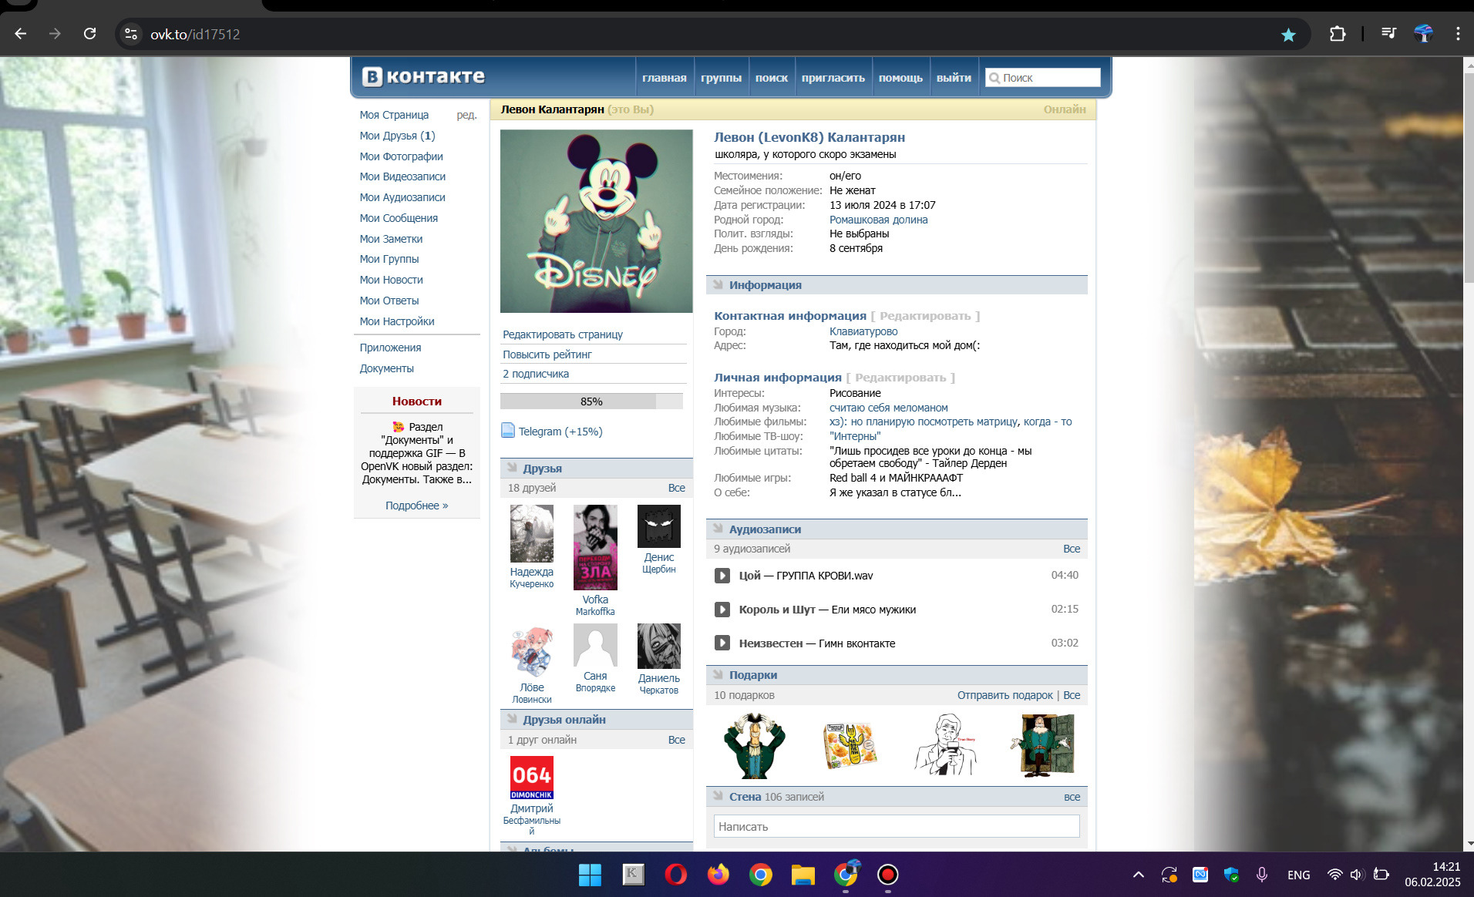The width and height of the screenshot is (1474, 897).
Task: Play Король и Шут — Ели мясо мужики
Action: 722,610
